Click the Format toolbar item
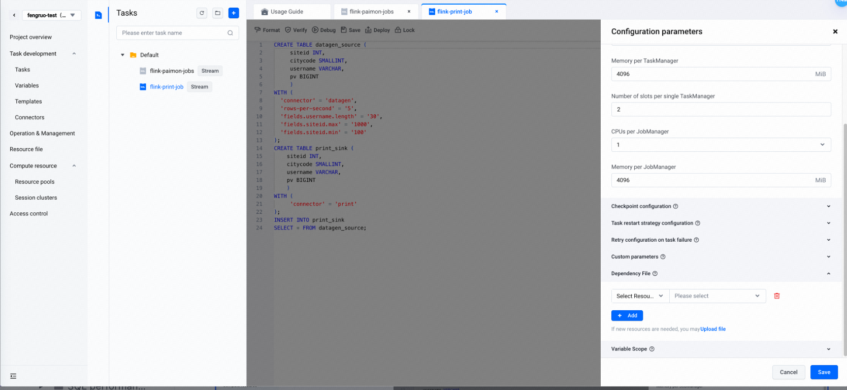Screen dimensions: 847x390 (x=267, y=30)
